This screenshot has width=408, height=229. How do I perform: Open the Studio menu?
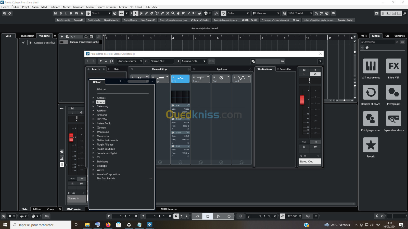pyautogui.click(x=90, y=7)
